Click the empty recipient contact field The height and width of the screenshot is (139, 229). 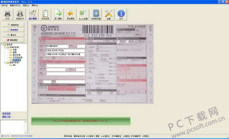pos(80,69)
